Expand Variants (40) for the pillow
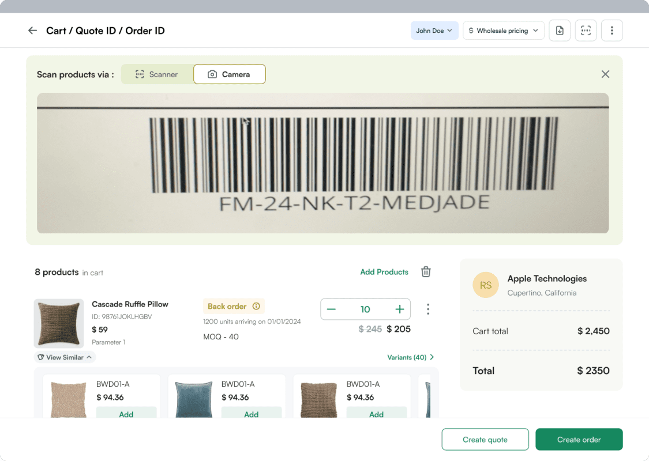Image resolution: width=649 pixels, height=461 pixels. (411, 357)
